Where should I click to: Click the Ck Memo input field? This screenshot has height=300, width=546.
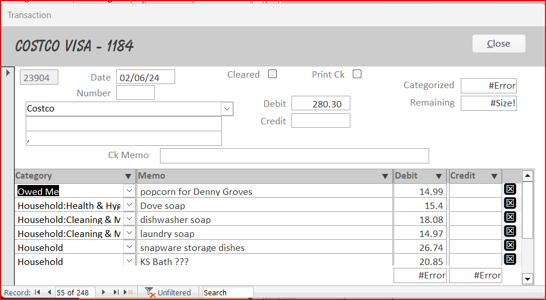[x=294, y=156]
